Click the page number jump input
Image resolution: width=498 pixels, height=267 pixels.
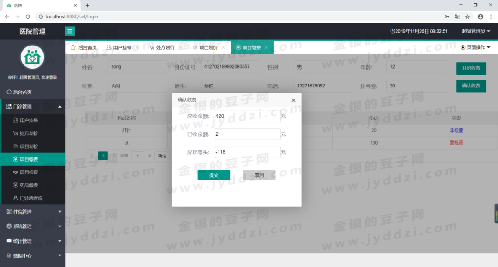137,156
